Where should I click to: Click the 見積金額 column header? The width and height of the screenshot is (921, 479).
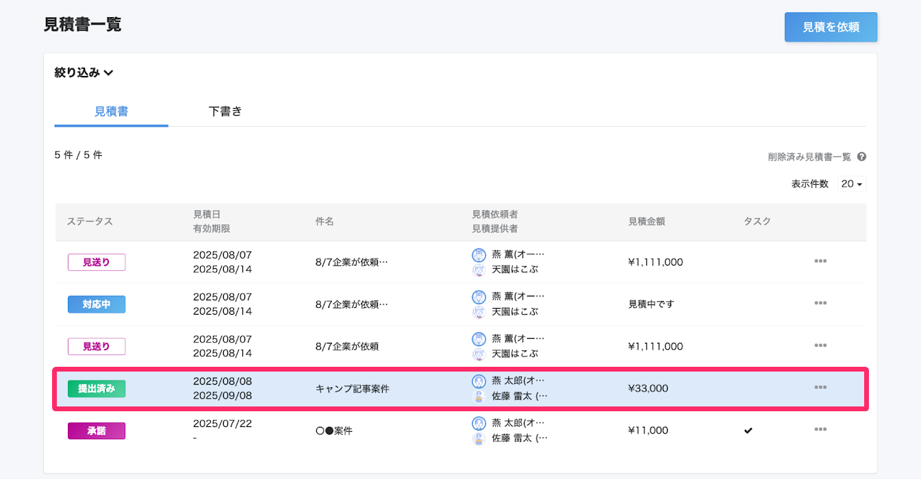[646, 222]
